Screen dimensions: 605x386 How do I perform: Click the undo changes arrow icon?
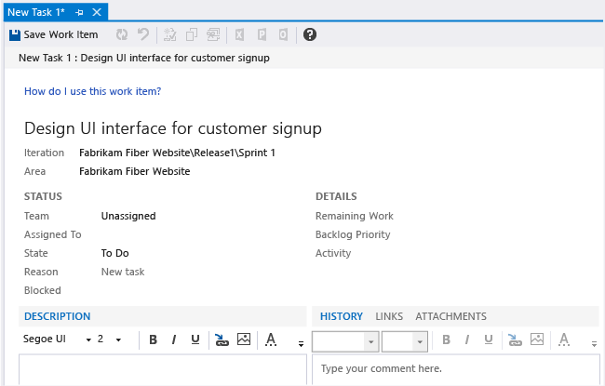pyautogui.click(x=143, y=34)
